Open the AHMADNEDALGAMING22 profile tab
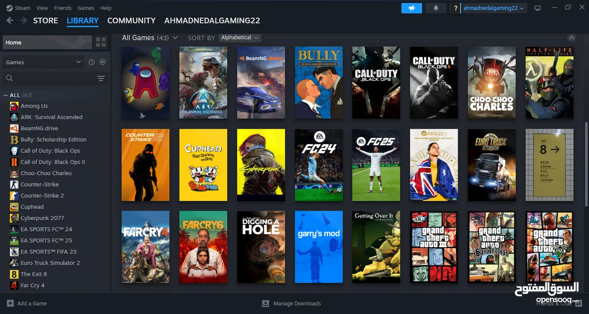The width and height of the screenshot is (589, 314). 212,20
